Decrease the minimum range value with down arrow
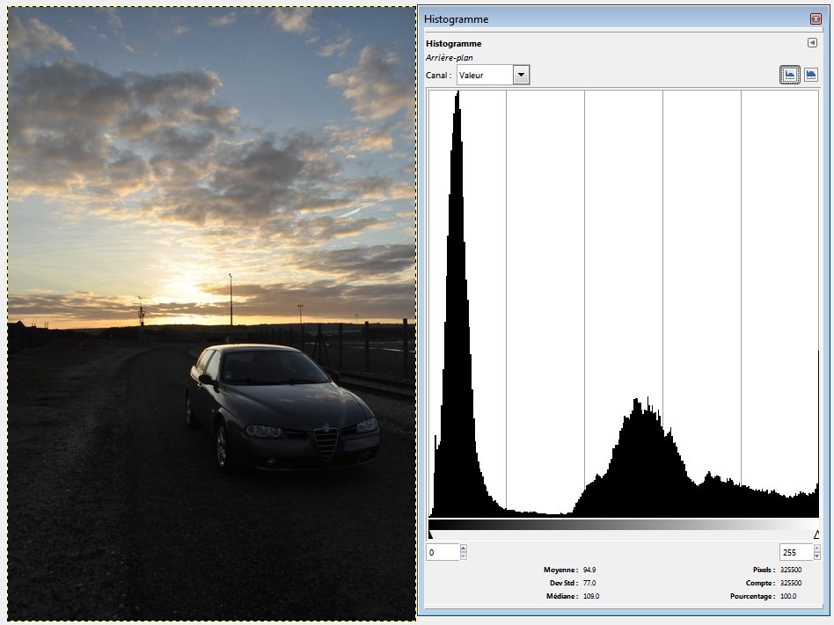The height and width of the screenshot is (625, 834). [x=464, y=556]
